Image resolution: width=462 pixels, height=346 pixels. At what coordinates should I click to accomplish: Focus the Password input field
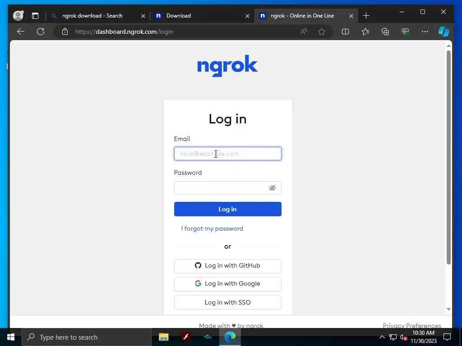[228, 188]
